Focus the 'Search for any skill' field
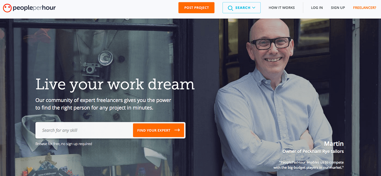The height and width of the screenshot is (176, 381). click(84, 130)
